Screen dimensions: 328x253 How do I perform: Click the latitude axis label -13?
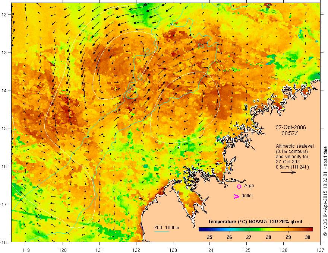click(4, 52)
